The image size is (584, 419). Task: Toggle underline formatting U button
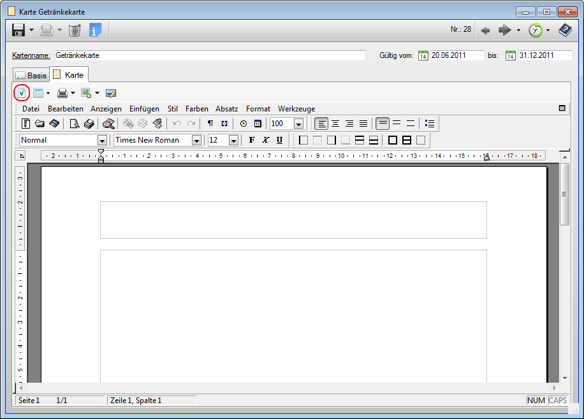(279, 140)
